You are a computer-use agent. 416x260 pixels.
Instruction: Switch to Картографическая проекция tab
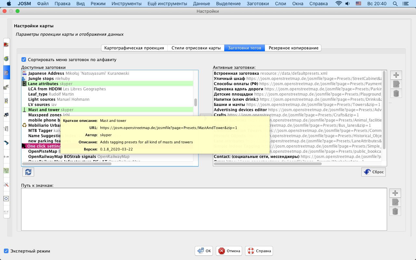(x=134, y=48)
